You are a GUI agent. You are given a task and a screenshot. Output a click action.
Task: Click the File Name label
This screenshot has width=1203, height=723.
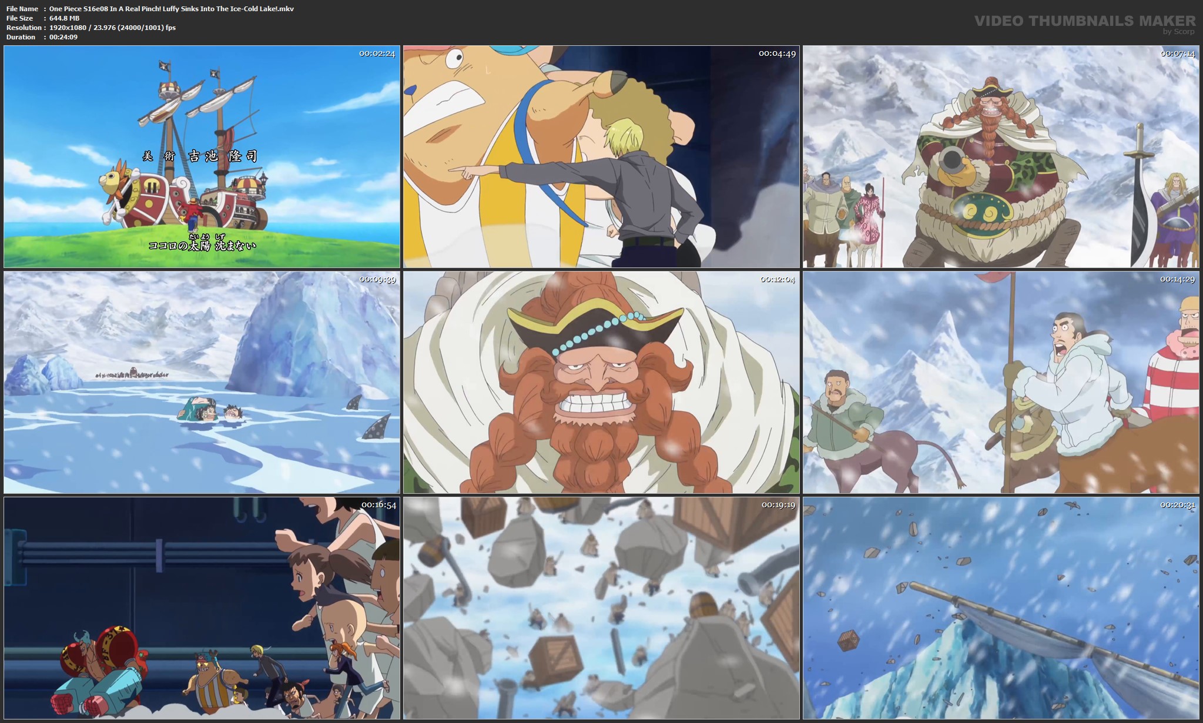(22, 9)
